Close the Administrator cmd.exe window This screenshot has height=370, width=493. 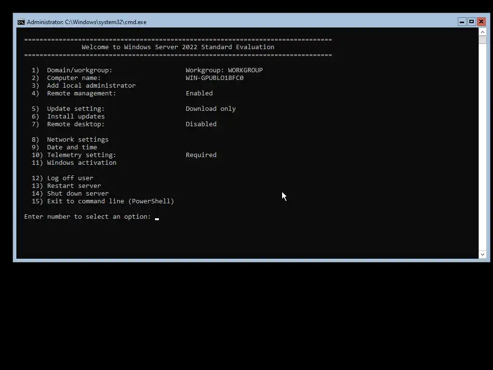pos(481,22)
